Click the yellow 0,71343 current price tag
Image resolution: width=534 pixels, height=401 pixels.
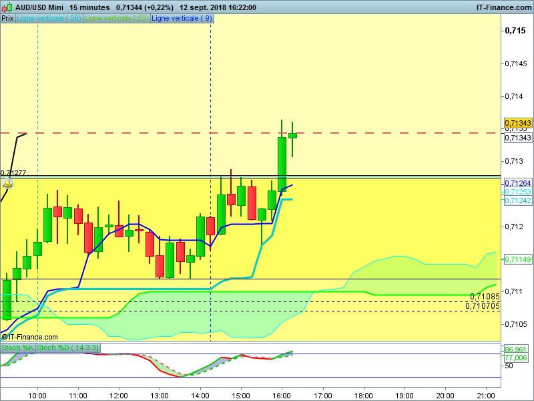pos(518,123)
